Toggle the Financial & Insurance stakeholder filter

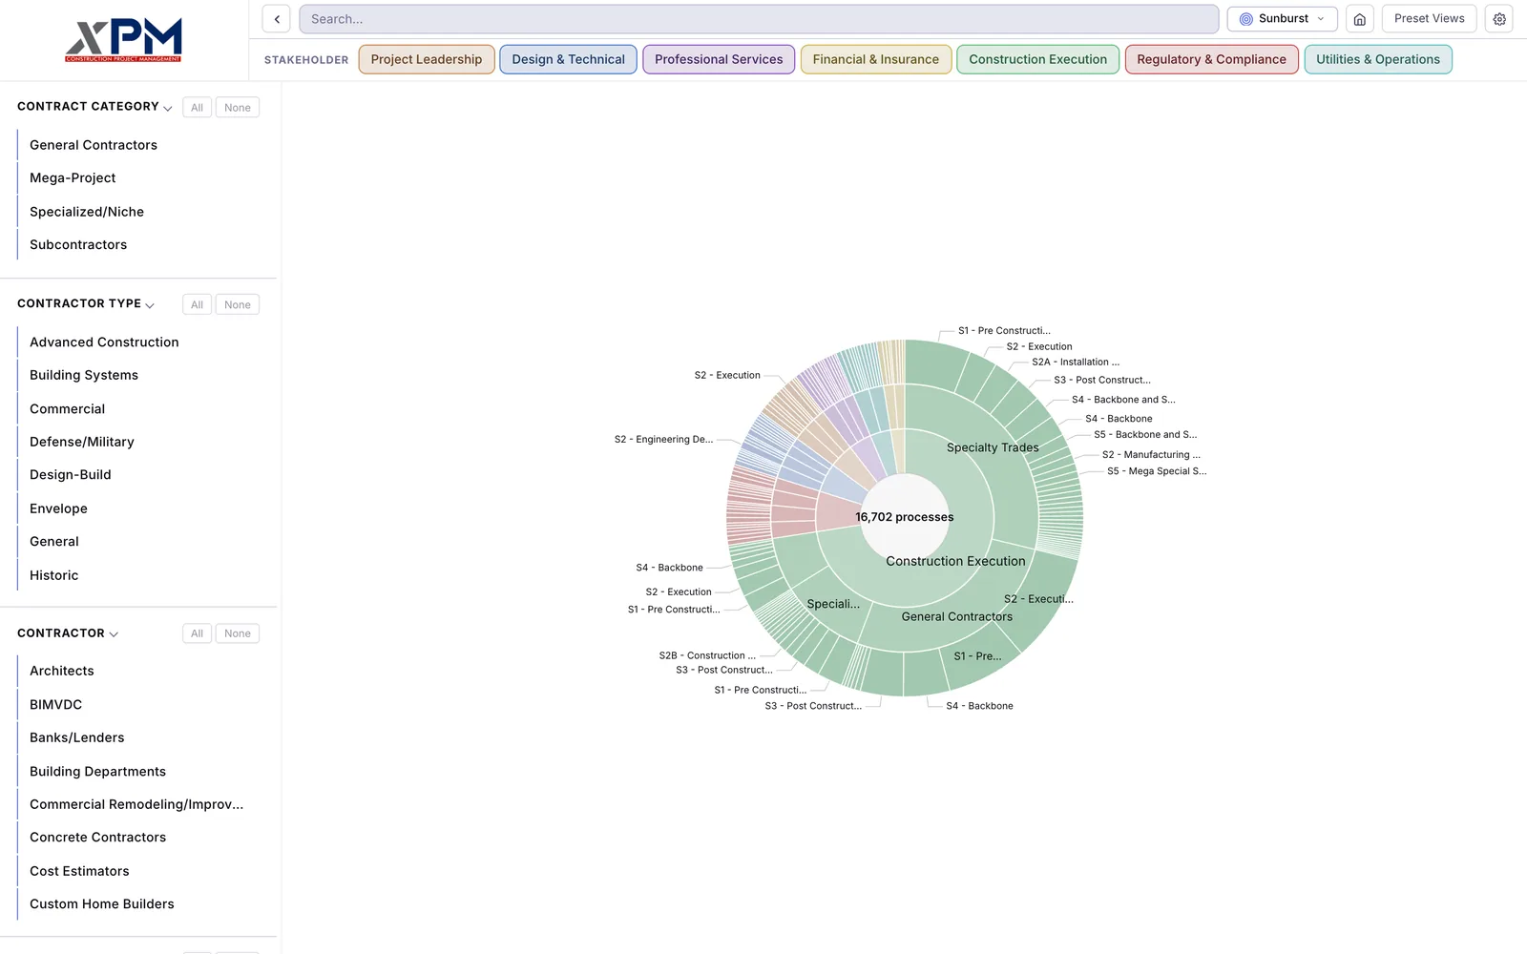[x=876, y=59]
